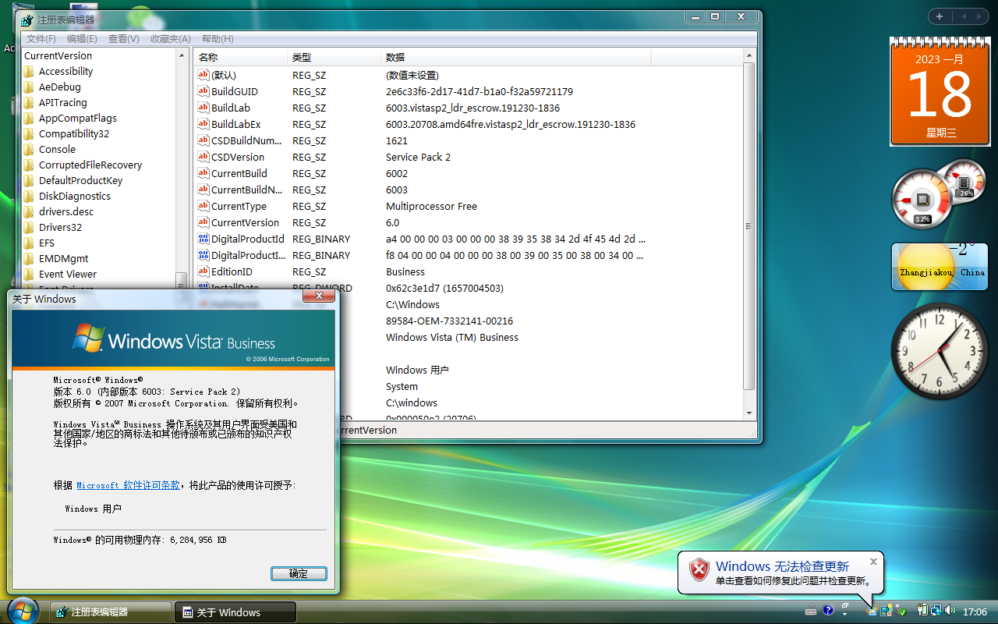Click the volume speaker tray icon
The image size is (998, 624).
tap(950, 610)
